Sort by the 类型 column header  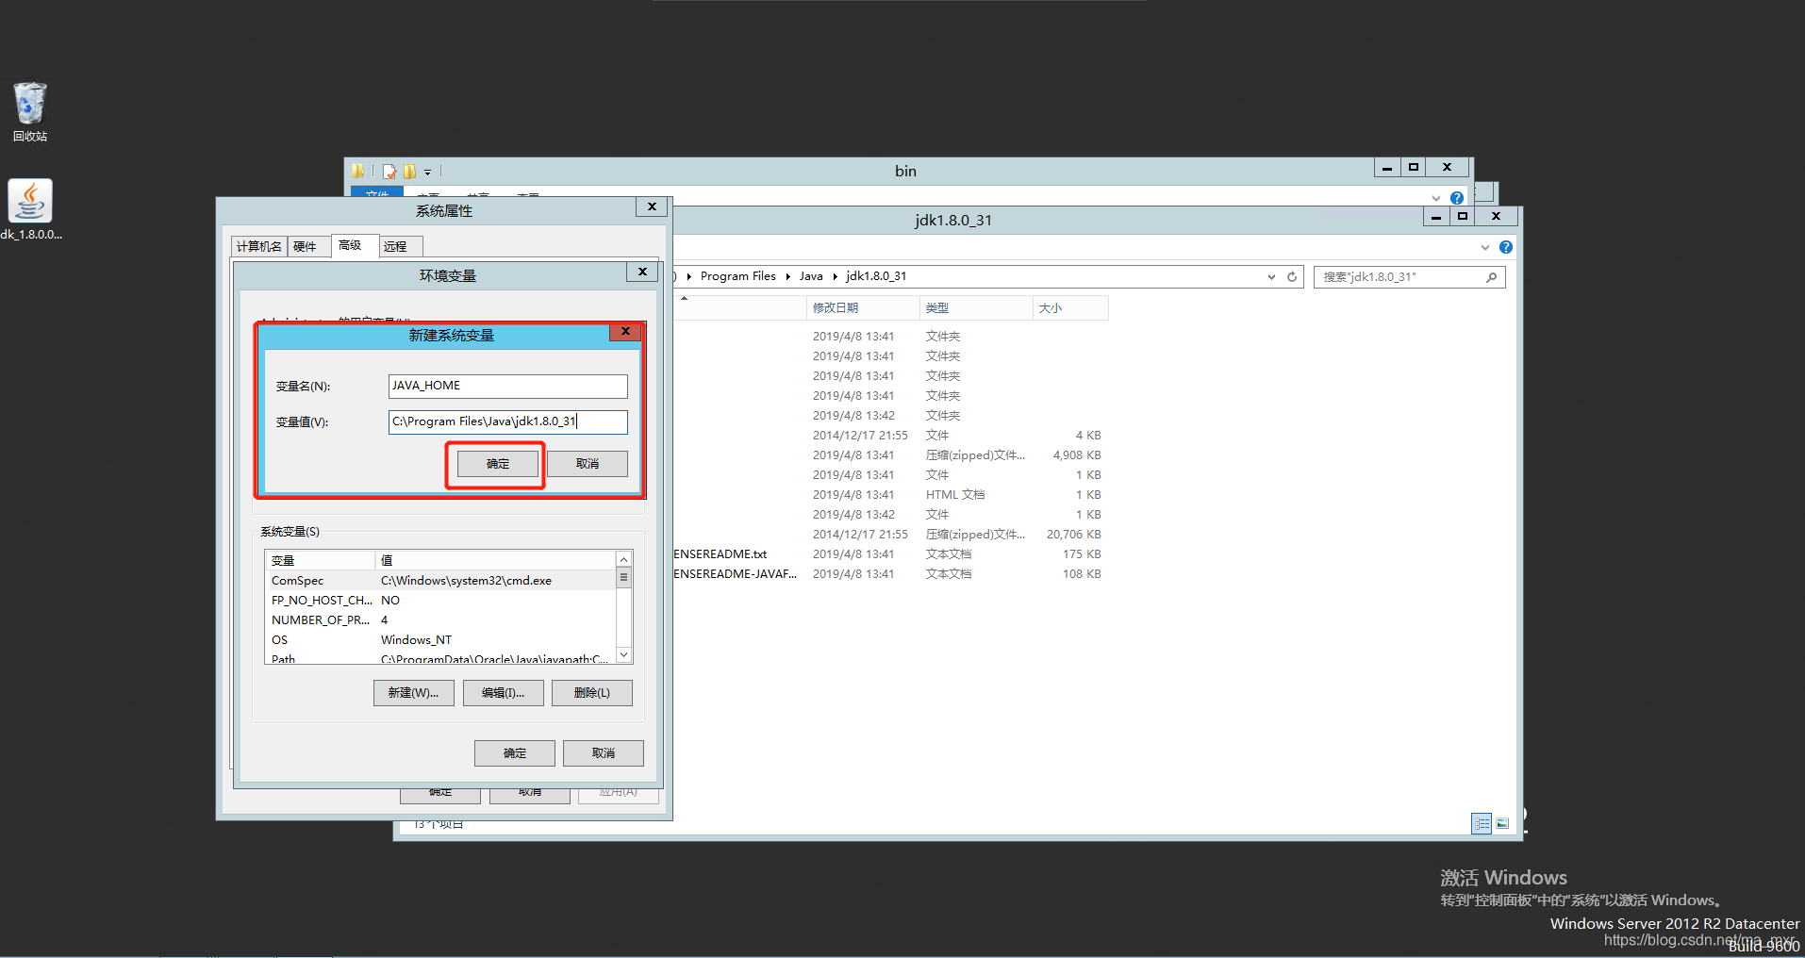point(976,308)
